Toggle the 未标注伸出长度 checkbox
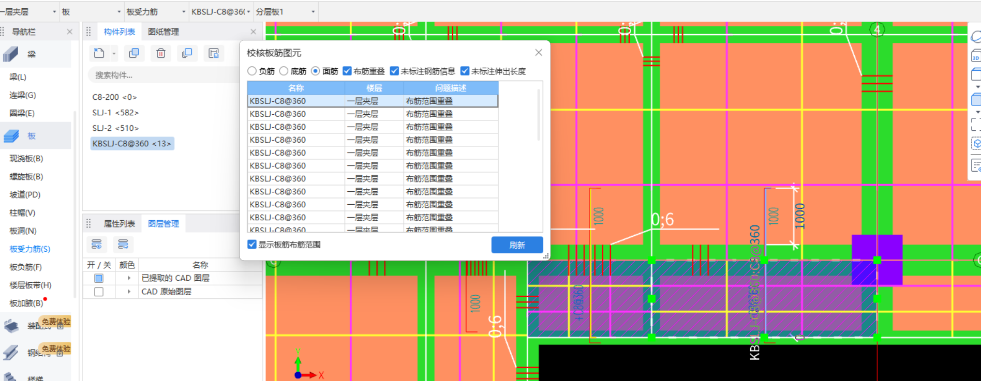Image resolution: width=981 pixels, height=381 pixels. pos(465,71)
